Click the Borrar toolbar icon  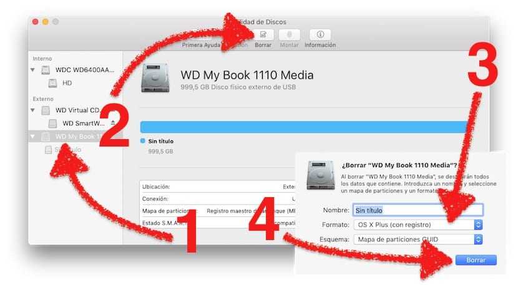point(263,35)
